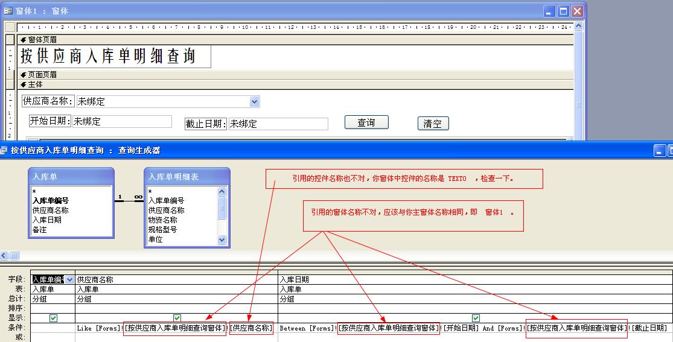The height and width of the screenshot is (342, 673).
Task: Click the 查询 button
Action: click(366, 122)
